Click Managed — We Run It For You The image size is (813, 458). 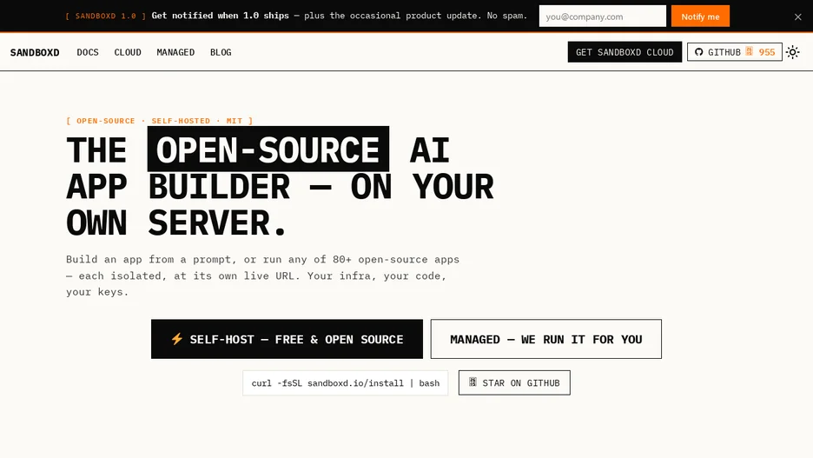pyautogui.click(x=546, y=339)
